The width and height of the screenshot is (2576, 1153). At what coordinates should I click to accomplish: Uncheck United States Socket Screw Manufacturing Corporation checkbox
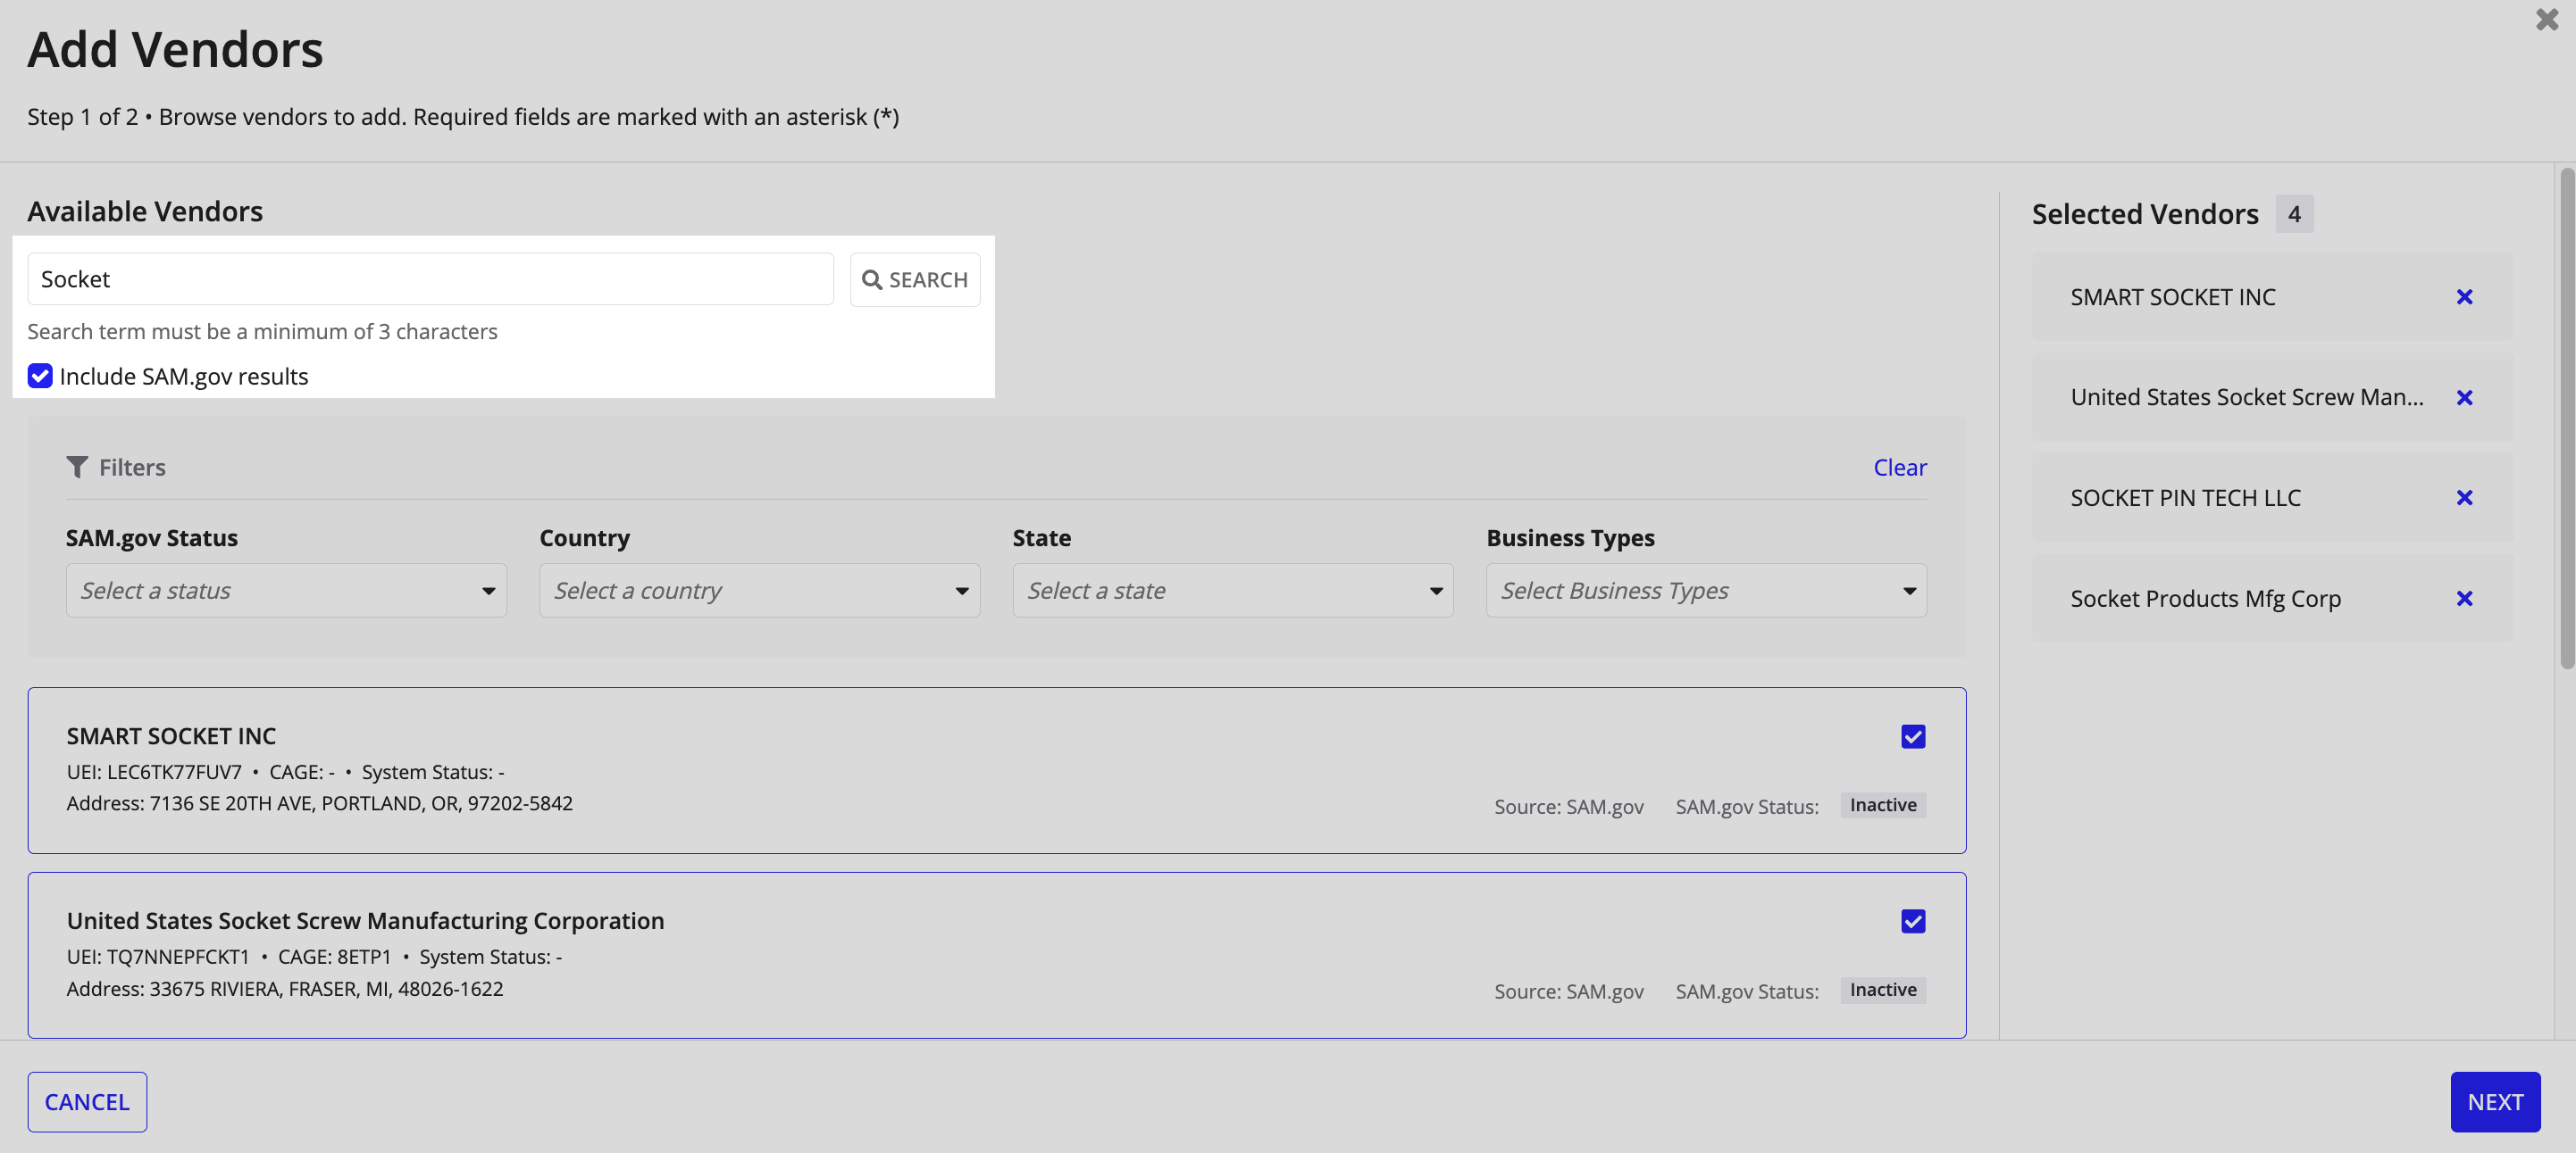1912,921
